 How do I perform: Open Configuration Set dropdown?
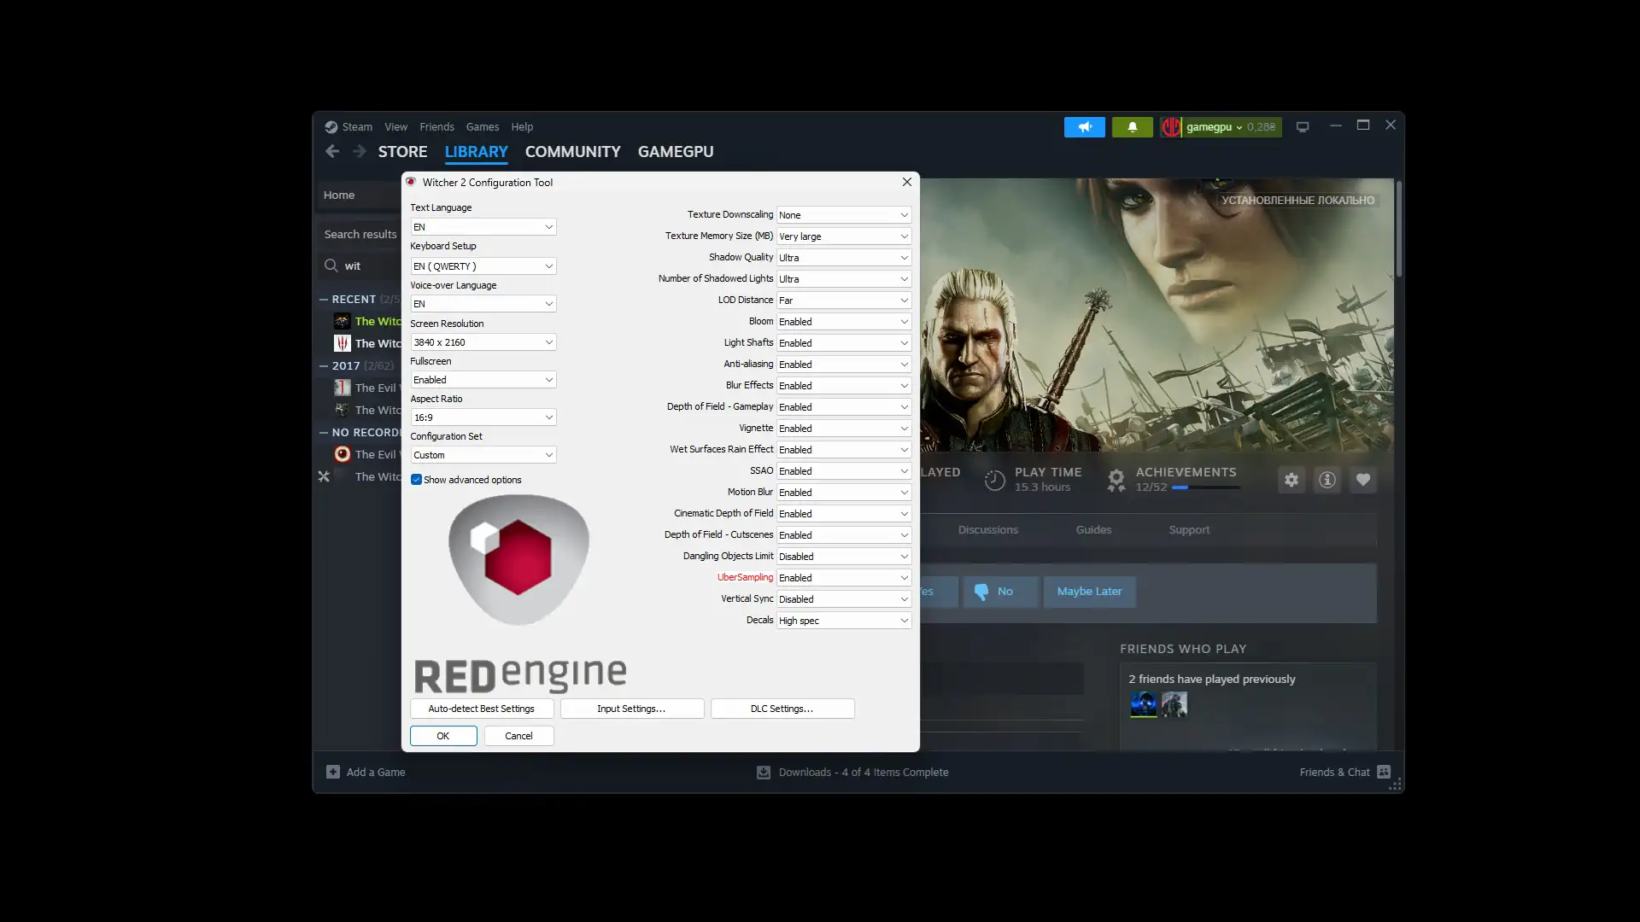[x=483, y=455]
